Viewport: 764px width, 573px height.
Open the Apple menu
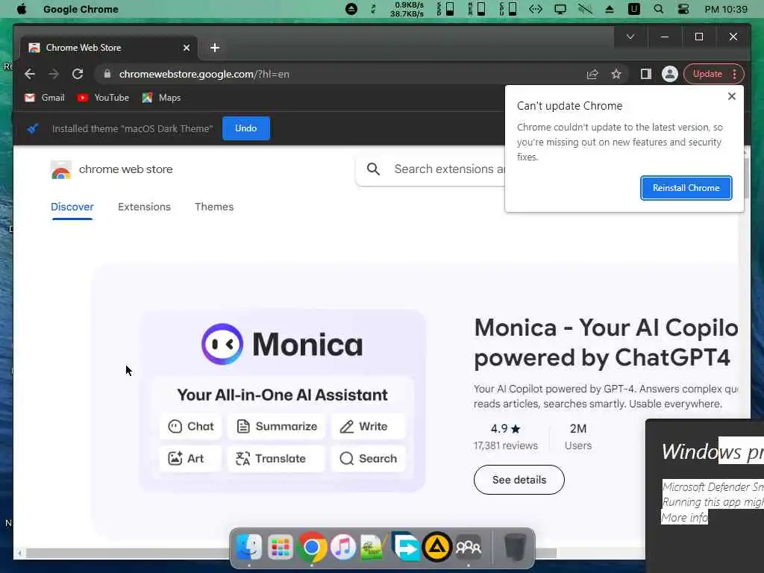point(22,9)
